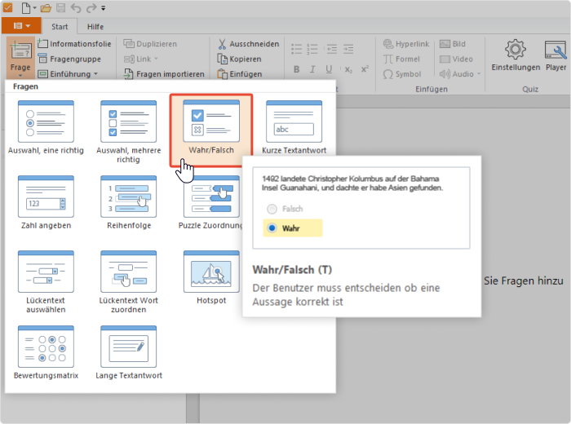Apply underline formatting

point(329,69)
